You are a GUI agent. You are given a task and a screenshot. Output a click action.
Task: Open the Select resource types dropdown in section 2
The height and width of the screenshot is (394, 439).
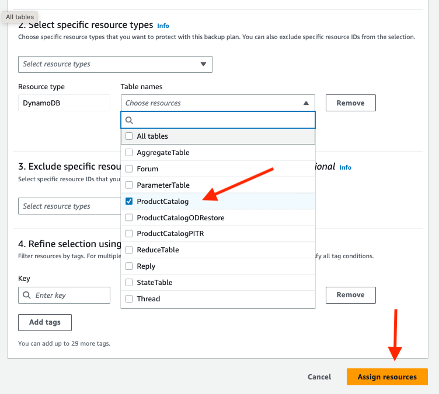pos(115,64)
